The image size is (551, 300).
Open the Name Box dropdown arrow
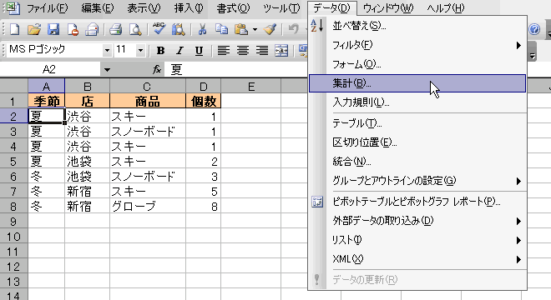(x=107, y=69)
